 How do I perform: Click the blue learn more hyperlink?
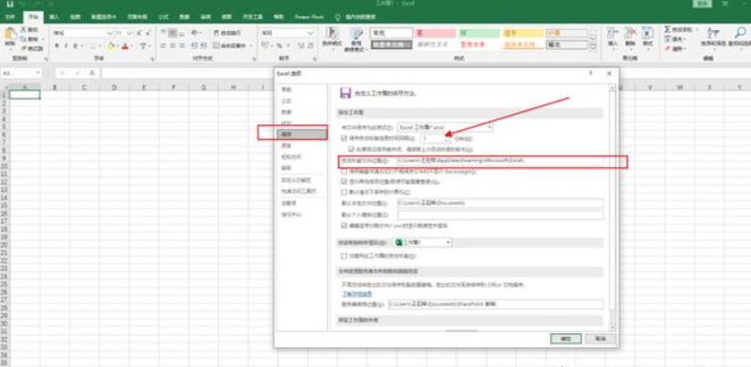pyautogui.click(x=350, y=293)
